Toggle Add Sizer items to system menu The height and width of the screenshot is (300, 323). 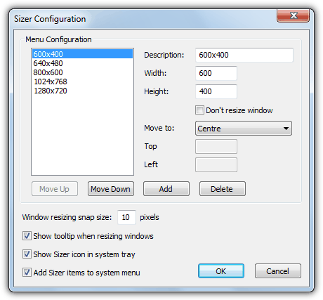(x=27, y=273)
